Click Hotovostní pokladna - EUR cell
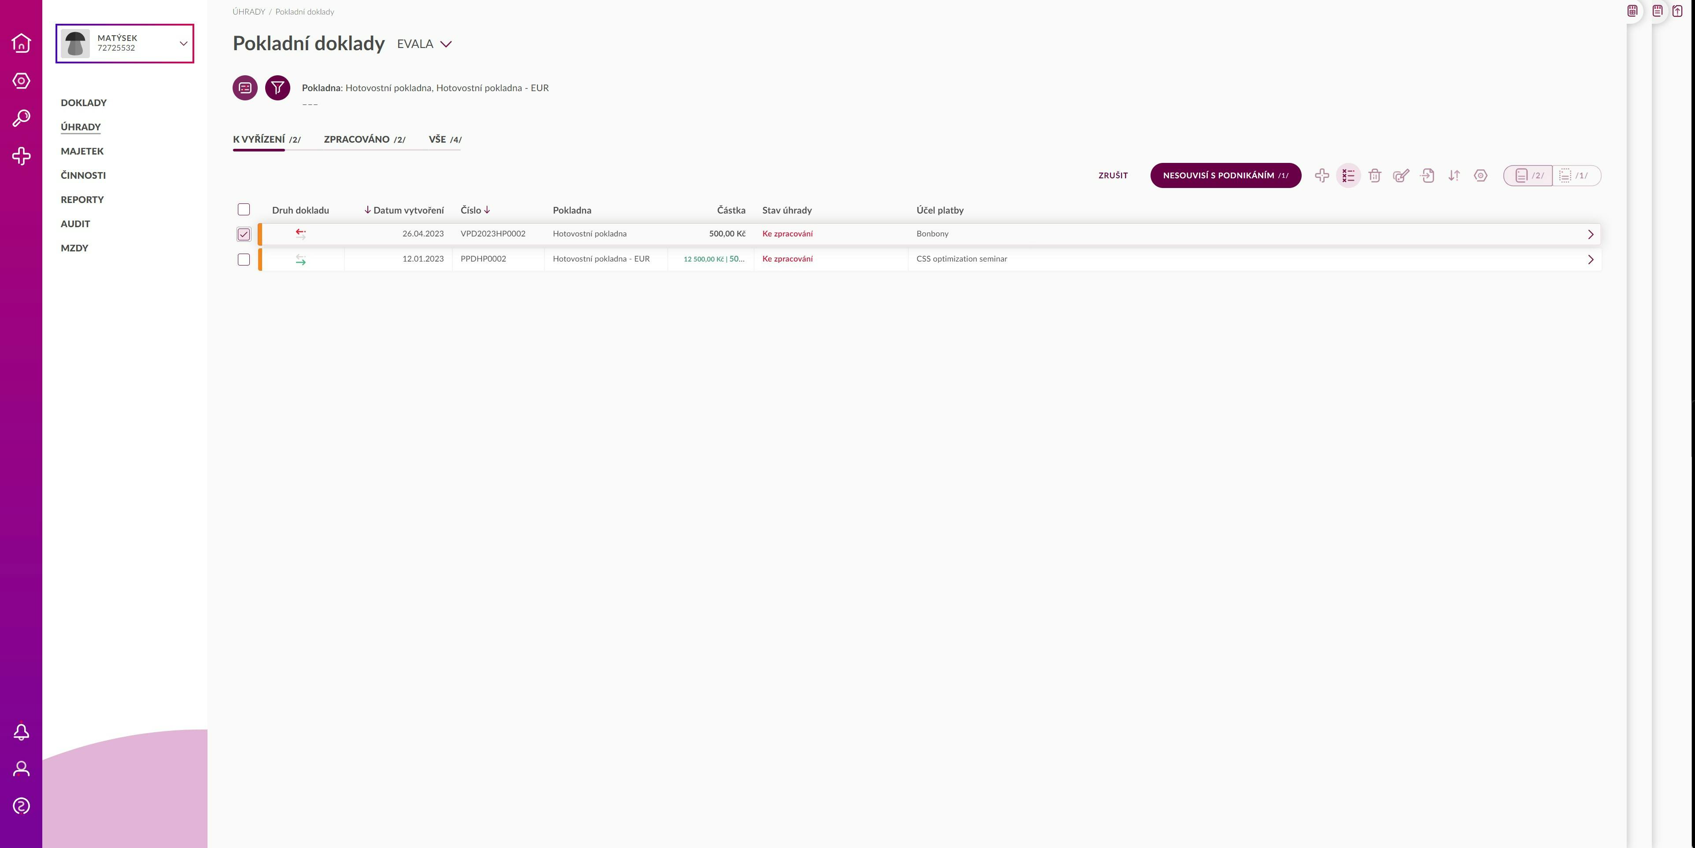The width and height of the screenshot is (1695, 848). (601, 258)
